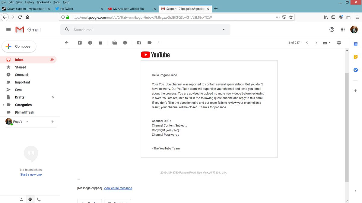Open Firefox library icon
Screen dimensions: 362x203
326,17
